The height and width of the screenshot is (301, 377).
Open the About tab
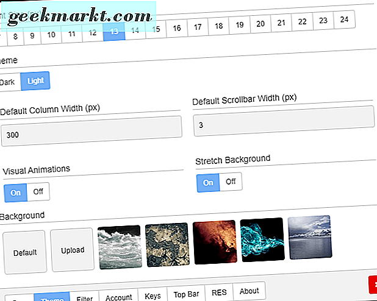click(249, 291)
